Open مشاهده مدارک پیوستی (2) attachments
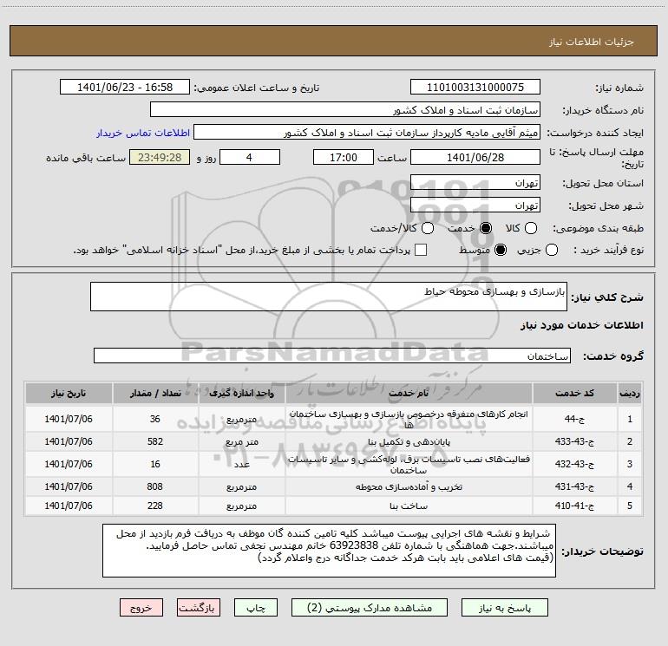This screenshot has width=668, height=646. [x=370, y=608]
